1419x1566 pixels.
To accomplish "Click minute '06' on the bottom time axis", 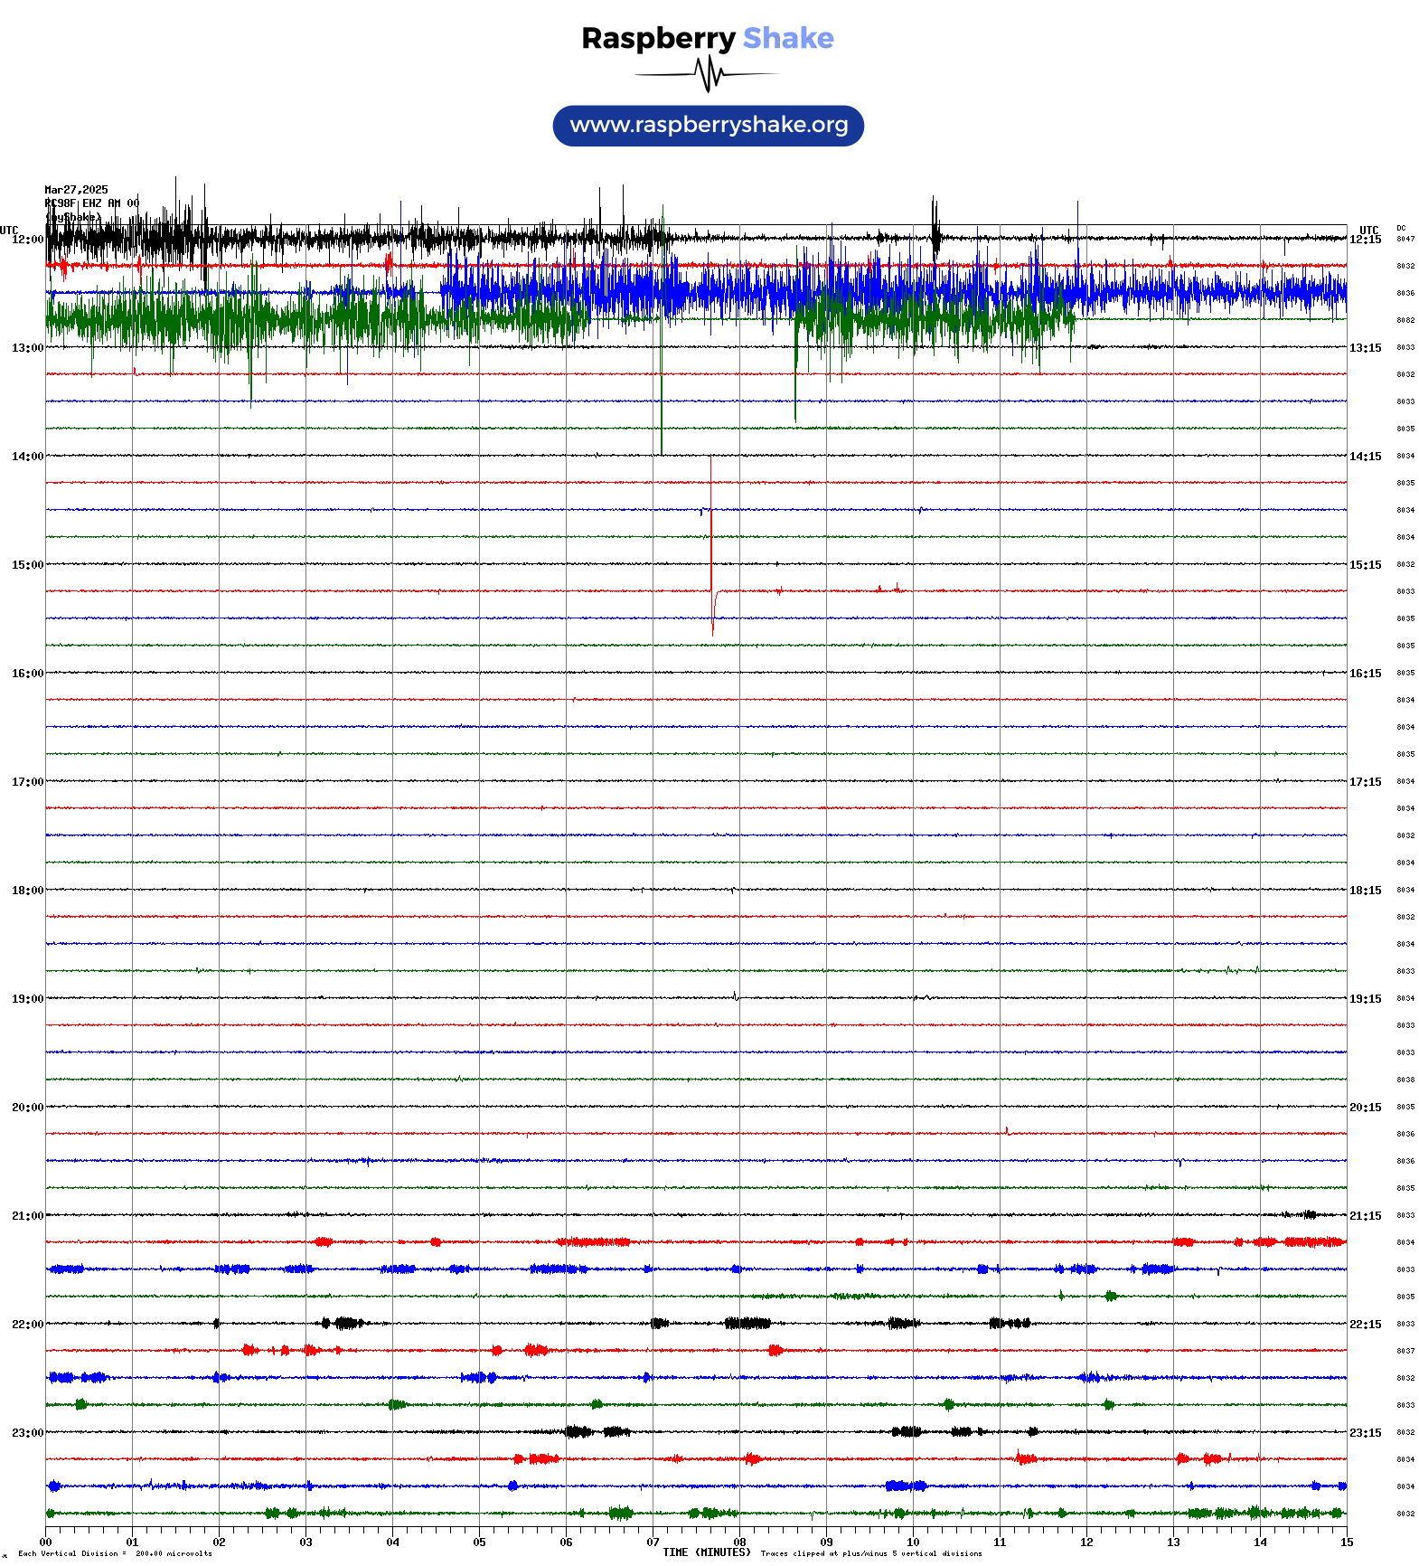I will (x=566, y=1542).
